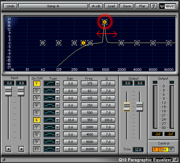Select band 3 marker on the EQ graph
Viewport: 180px width, 163px height.
coord(58,43)
